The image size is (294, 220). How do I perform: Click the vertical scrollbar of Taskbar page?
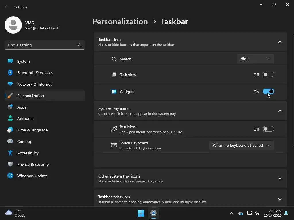[293, 90]
